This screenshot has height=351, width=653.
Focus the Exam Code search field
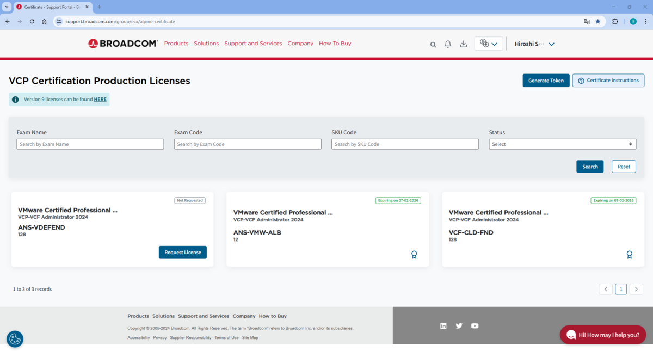click(248, 144)
